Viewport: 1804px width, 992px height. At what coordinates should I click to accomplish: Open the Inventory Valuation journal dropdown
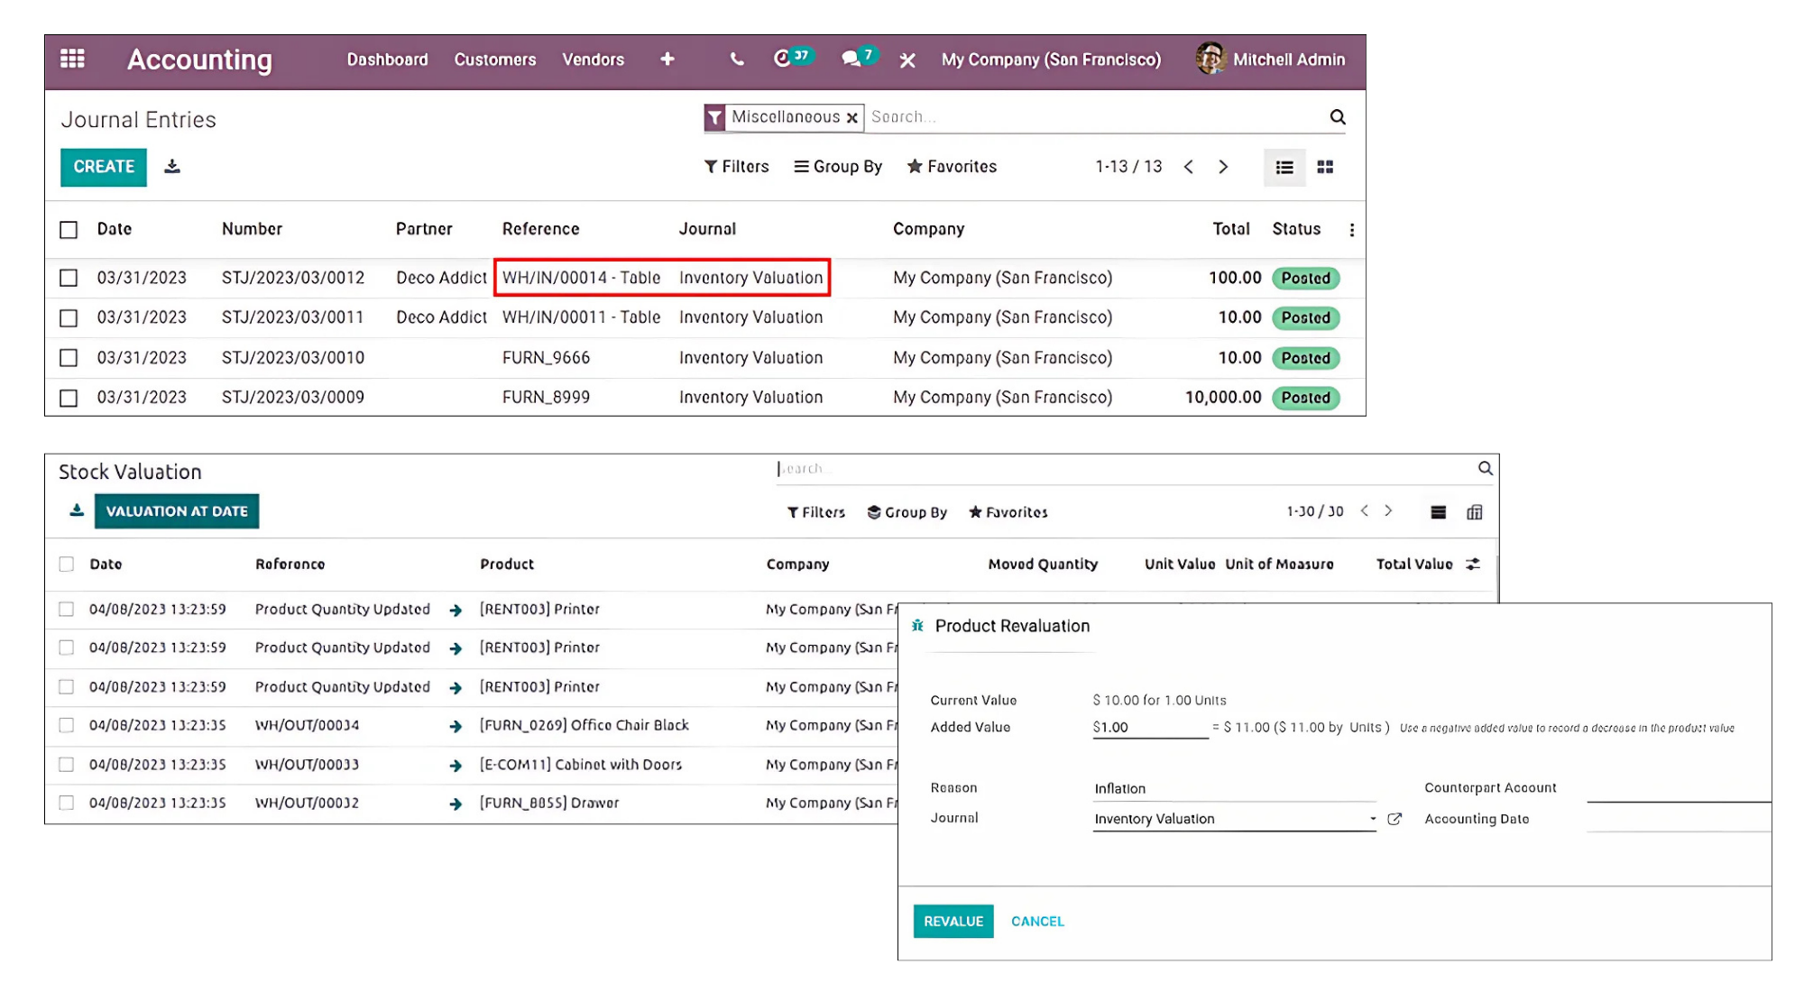[x=1372, y=819]
